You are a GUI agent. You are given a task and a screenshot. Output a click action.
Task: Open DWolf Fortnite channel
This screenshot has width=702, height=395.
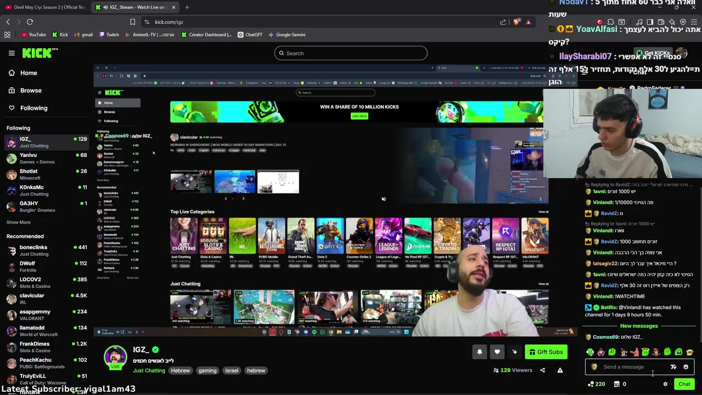[x=47, y=267]
